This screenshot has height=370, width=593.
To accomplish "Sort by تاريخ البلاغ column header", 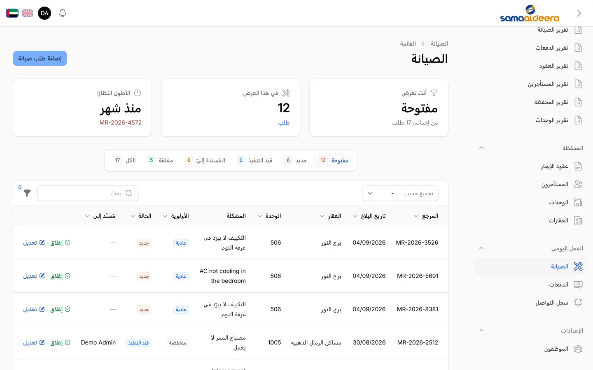I will coord(370,216).
